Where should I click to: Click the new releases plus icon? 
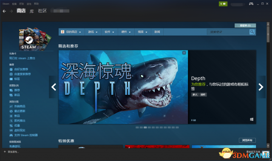click(11, 116)
